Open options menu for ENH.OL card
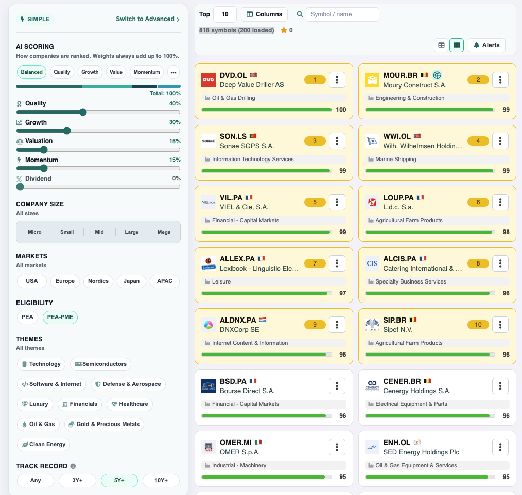Screen dimensions: 522x495 pos(500,447)
